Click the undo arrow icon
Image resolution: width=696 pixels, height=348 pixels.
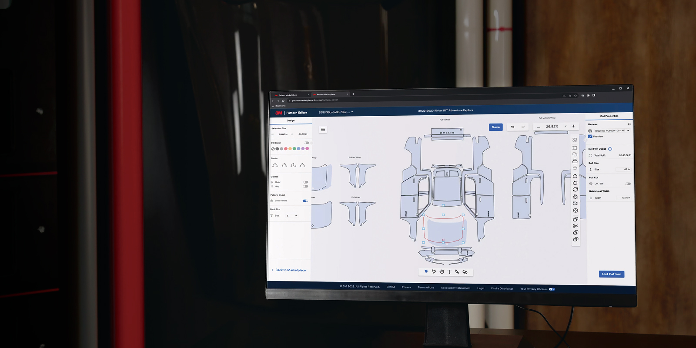[512, 127]
